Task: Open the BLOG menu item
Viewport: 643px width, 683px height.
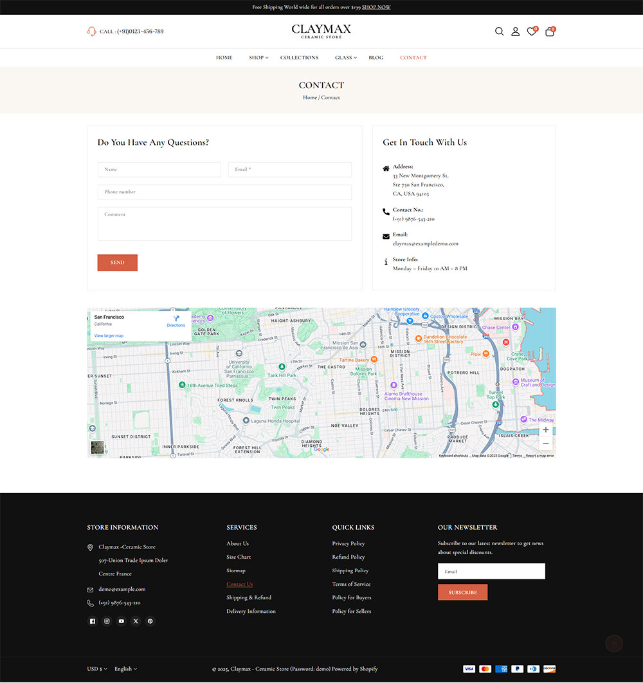Action: (376, 57)
